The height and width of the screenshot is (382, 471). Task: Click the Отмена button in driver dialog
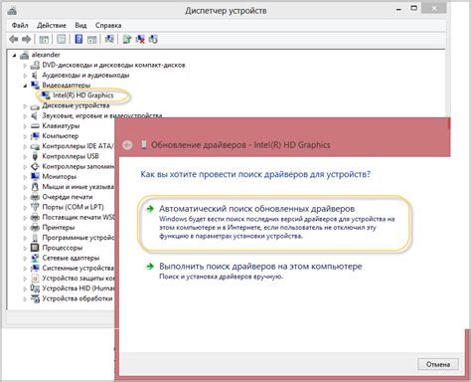point(438,365)
